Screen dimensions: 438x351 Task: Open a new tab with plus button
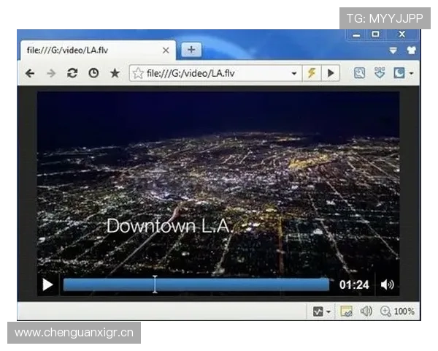pyautogui.click(x=191, y=50)
